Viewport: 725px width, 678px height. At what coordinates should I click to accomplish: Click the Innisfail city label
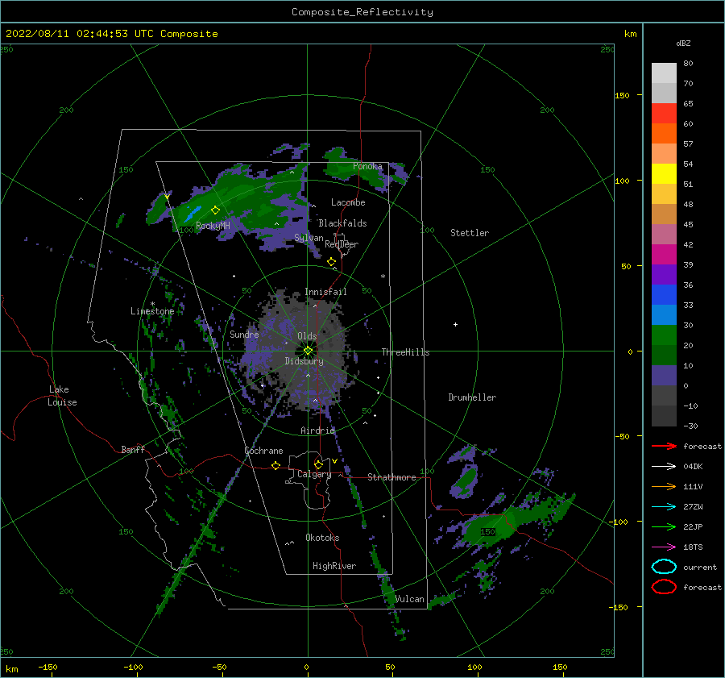[x=325, y=292]
